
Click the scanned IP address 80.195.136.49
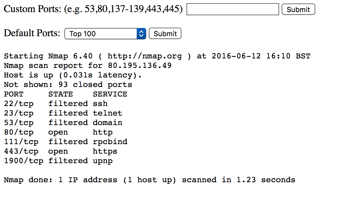140,65
